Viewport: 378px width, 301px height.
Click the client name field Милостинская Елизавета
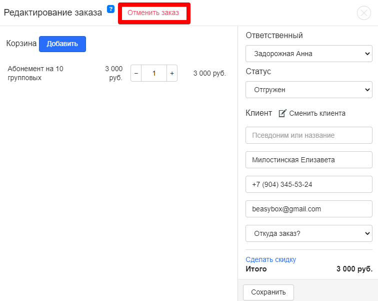coord(308,160)
